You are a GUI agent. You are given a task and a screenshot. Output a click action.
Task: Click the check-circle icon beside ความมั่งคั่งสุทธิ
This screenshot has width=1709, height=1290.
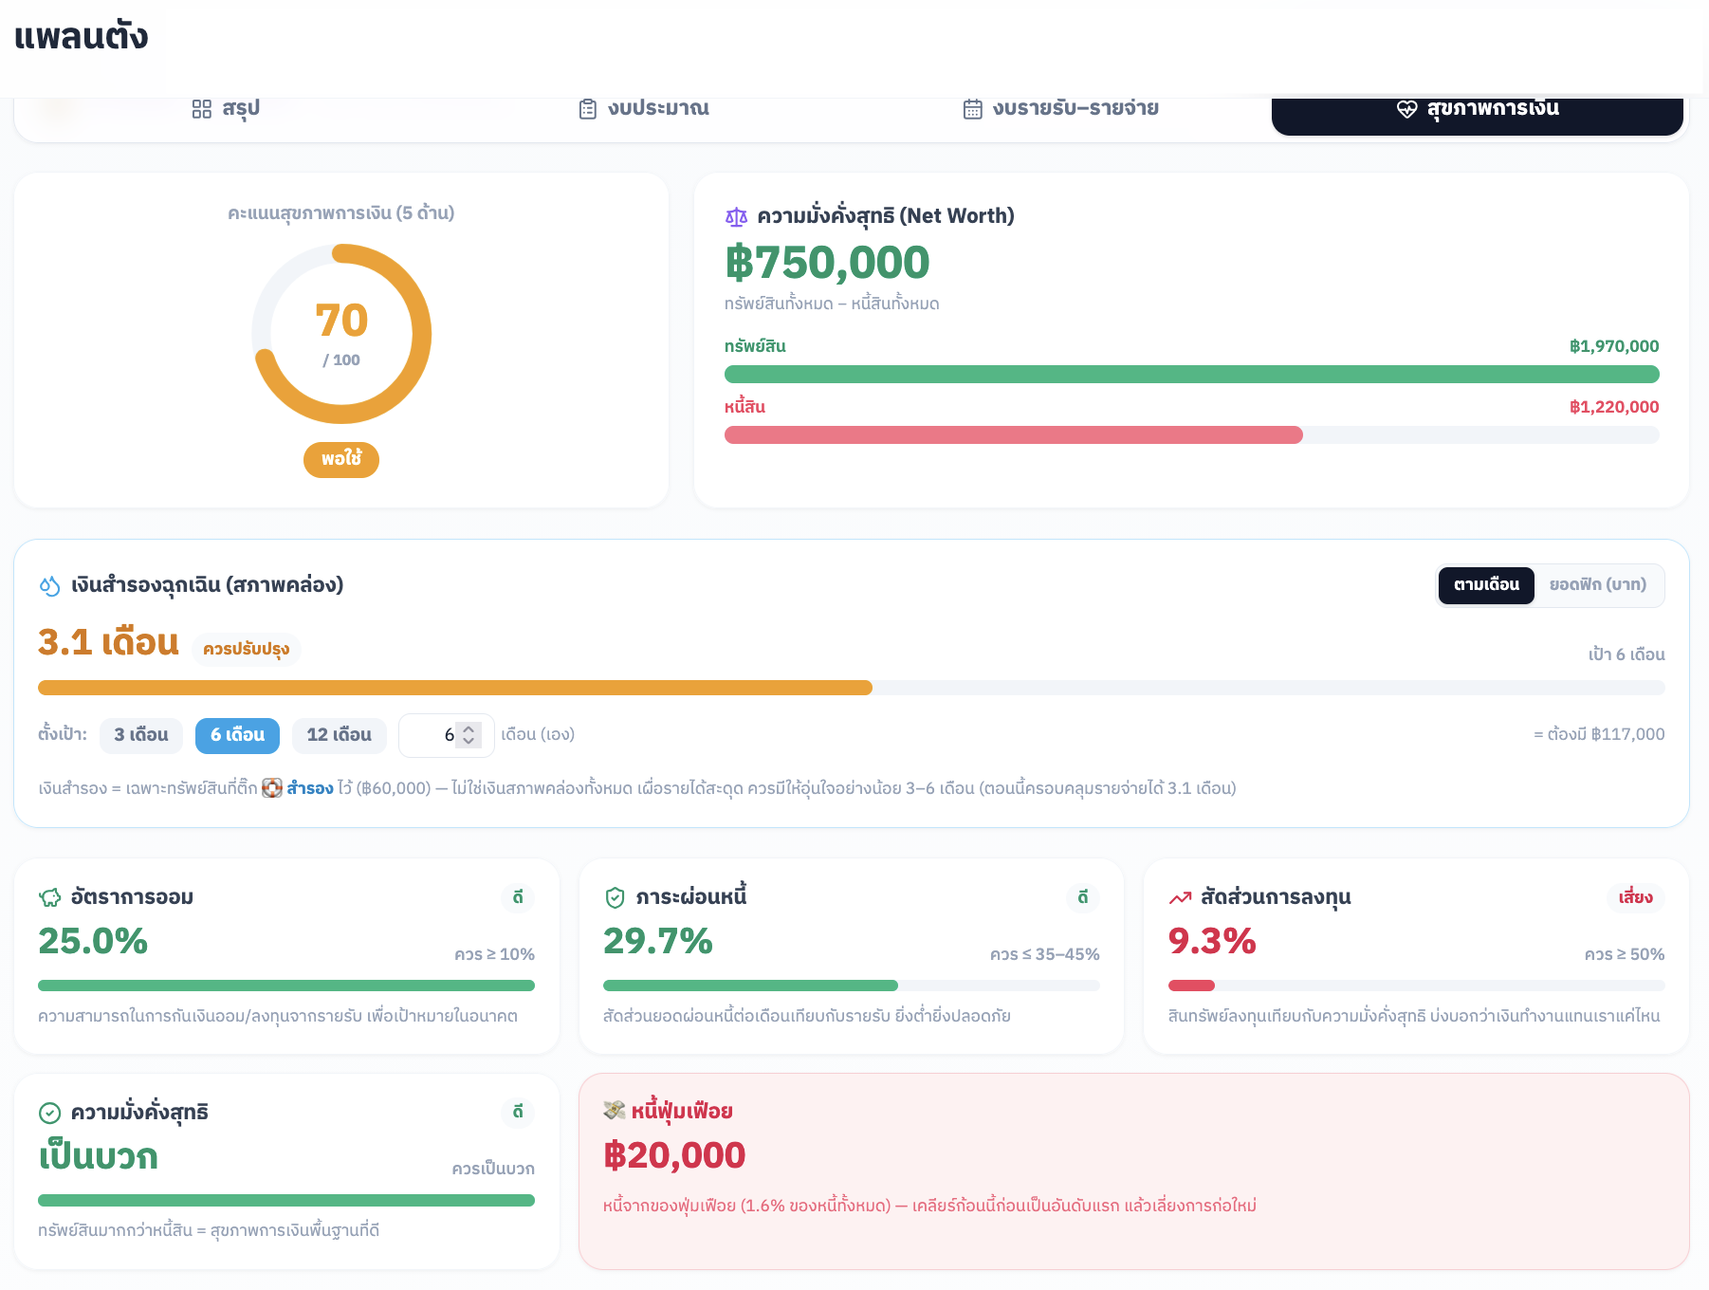49,1113
